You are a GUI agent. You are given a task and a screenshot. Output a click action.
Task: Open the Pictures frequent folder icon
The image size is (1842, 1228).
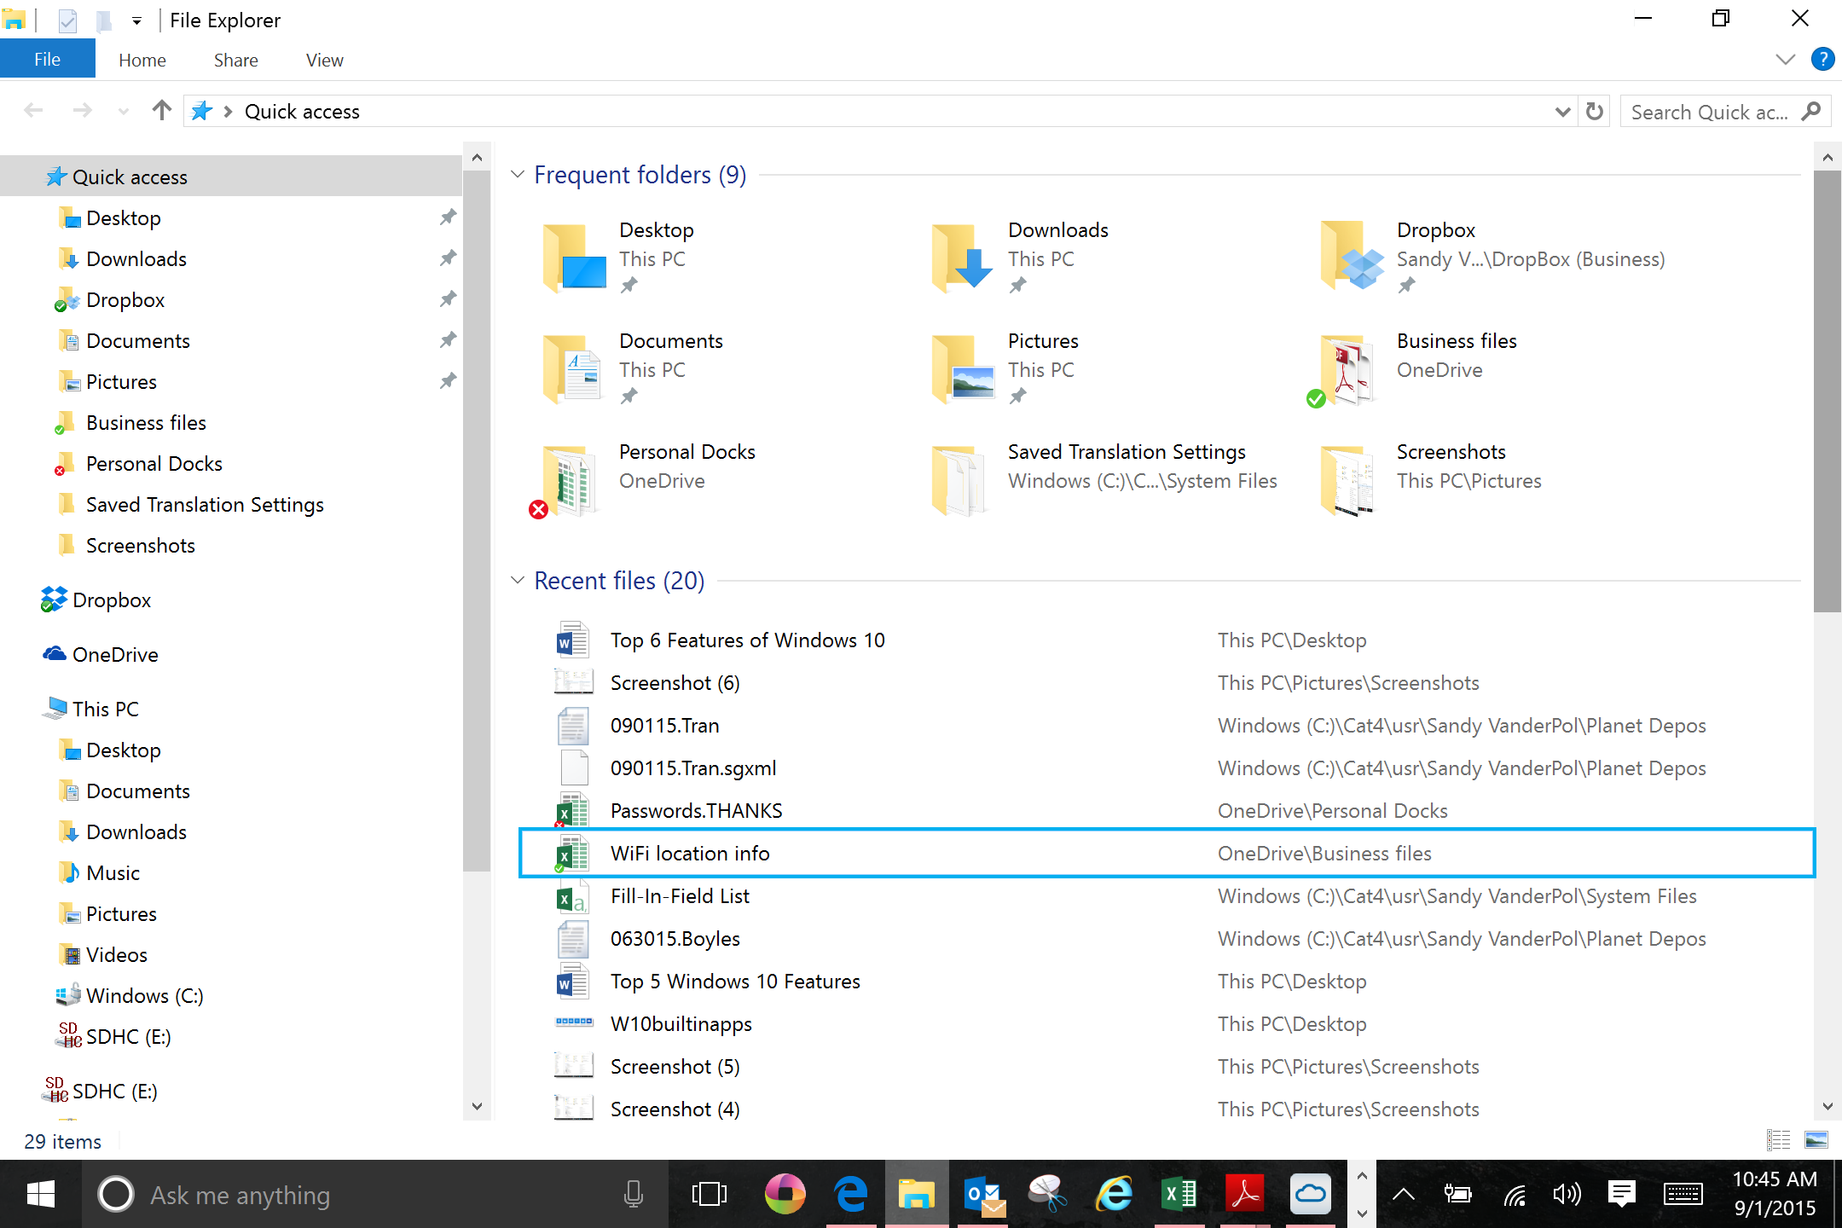[963, 368]
